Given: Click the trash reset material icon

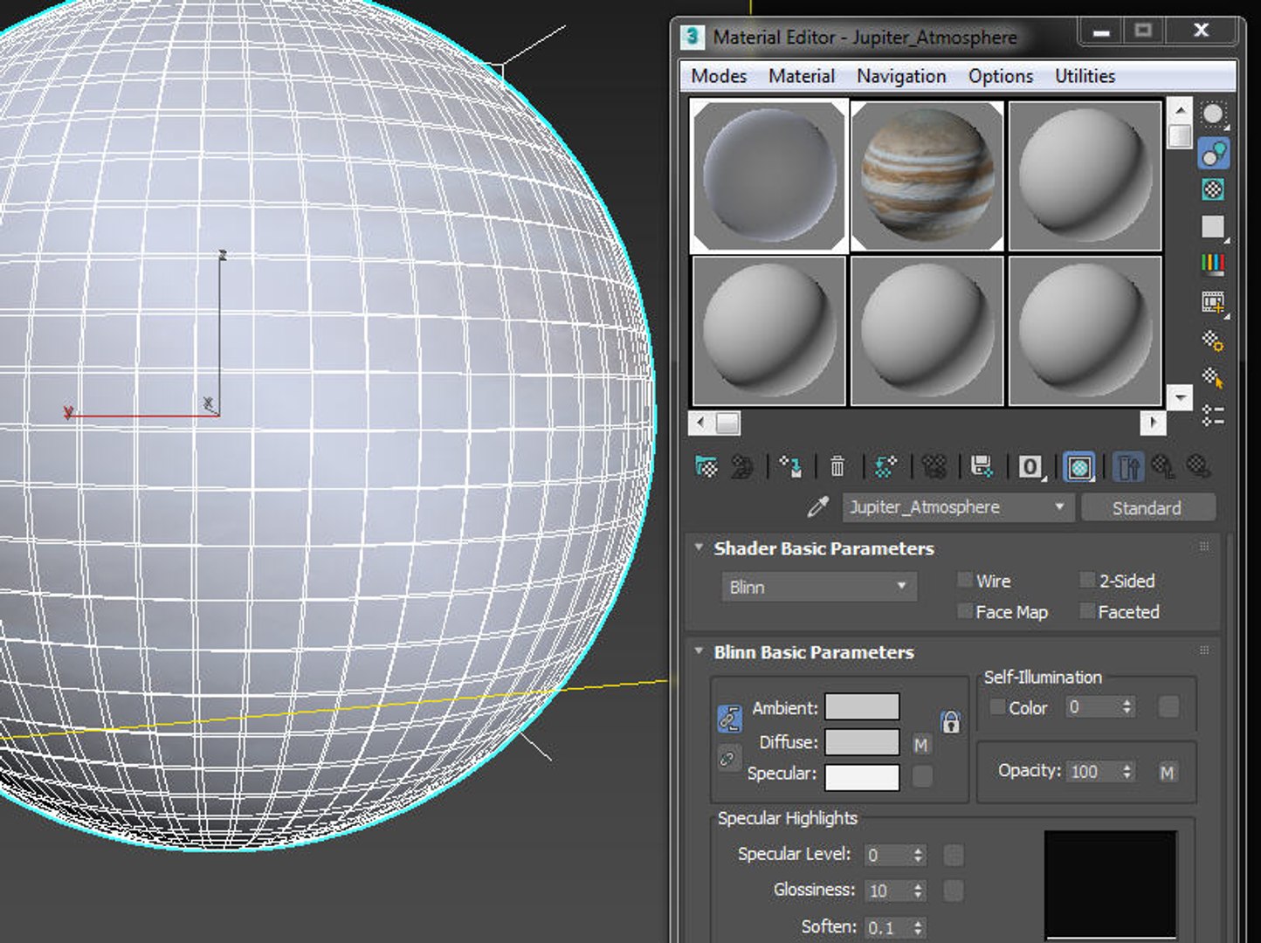Looking at the screenshot, I should click(837, 467).
